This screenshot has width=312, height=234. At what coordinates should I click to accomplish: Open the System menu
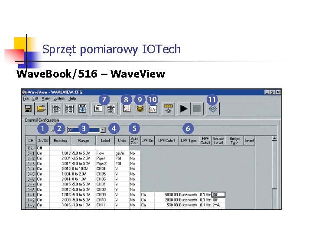point(58,98)
